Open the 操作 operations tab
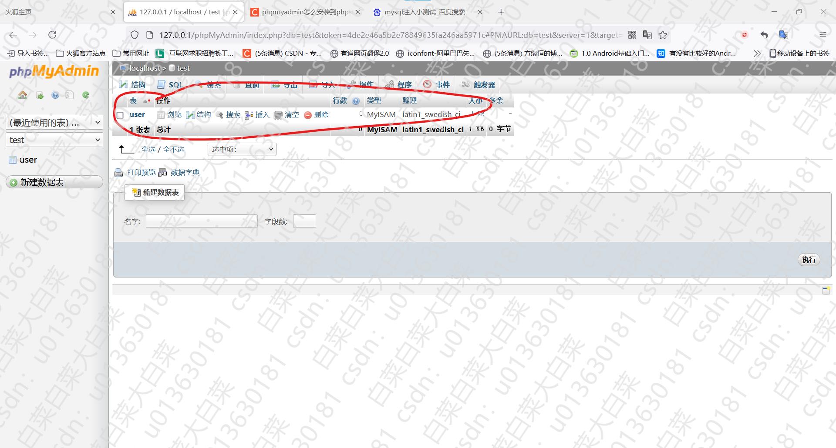The height and width of the screenshot is (448, 836). [x=361, y=85]
